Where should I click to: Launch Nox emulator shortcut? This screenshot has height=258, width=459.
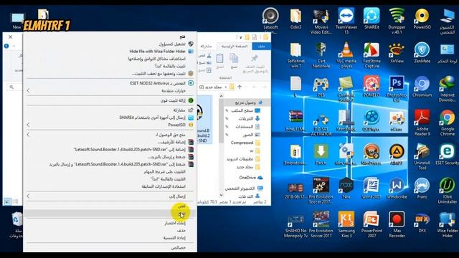[x=346, y=188]
